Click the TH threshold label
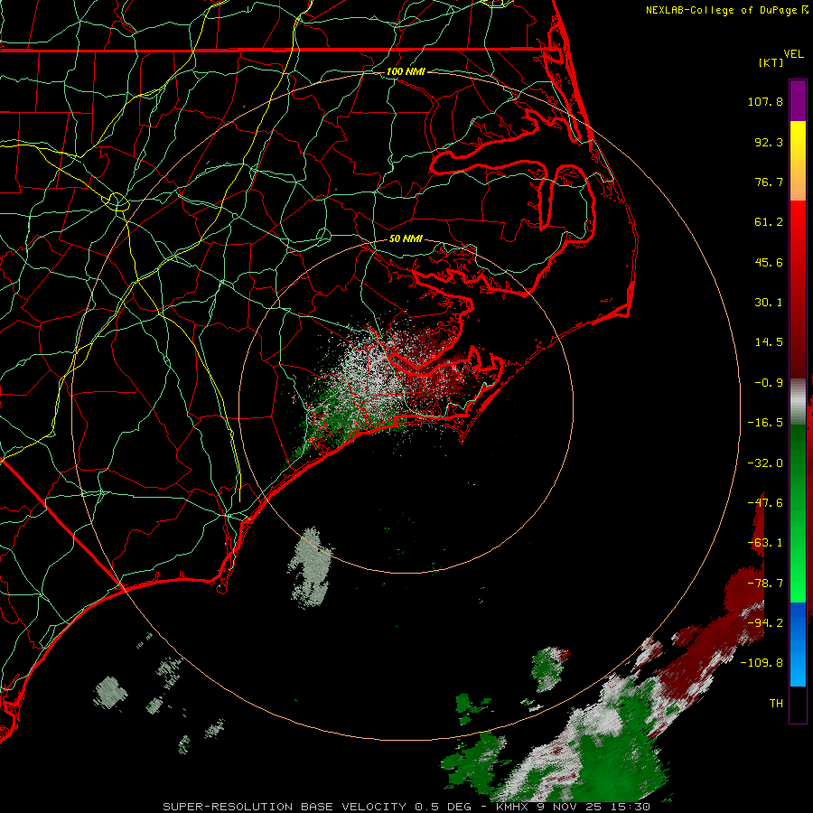 click(x=776, y=704)
